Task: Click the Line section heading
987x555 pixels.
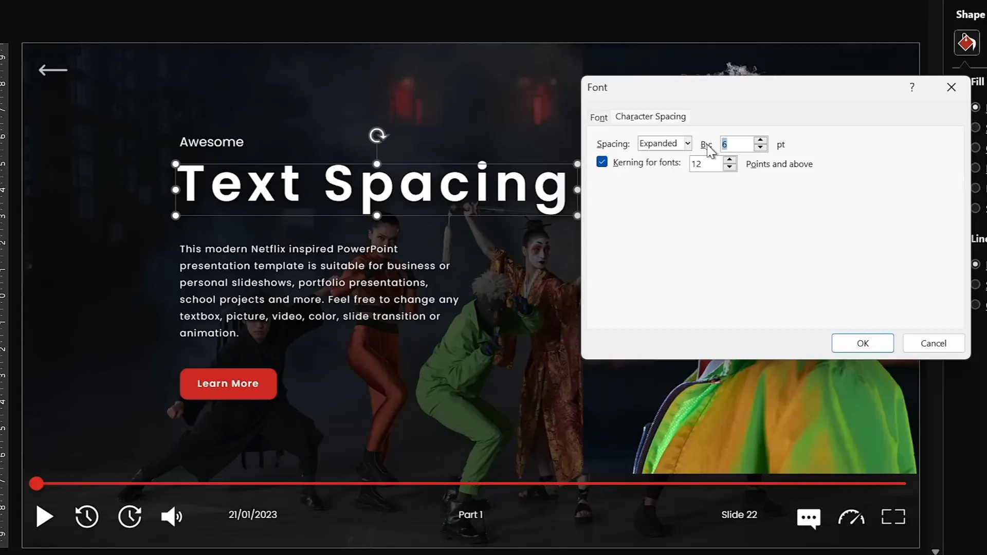Action: 978,239
